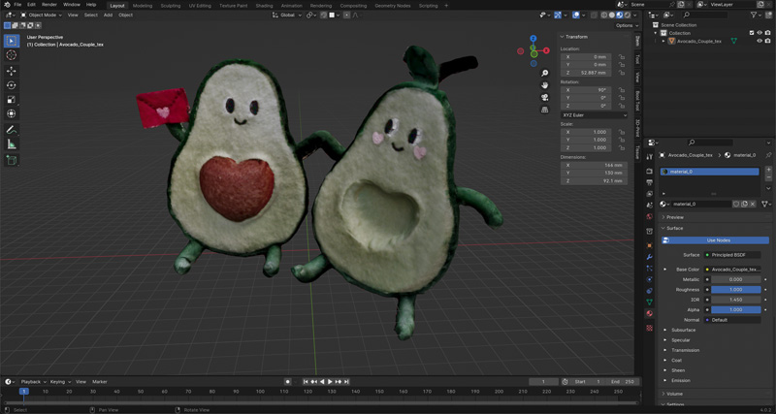776x414 pixels.
Task: Open the XYZ Euler rotation mode dropdown
Action: pyautogui.click(x=594, y=114)
